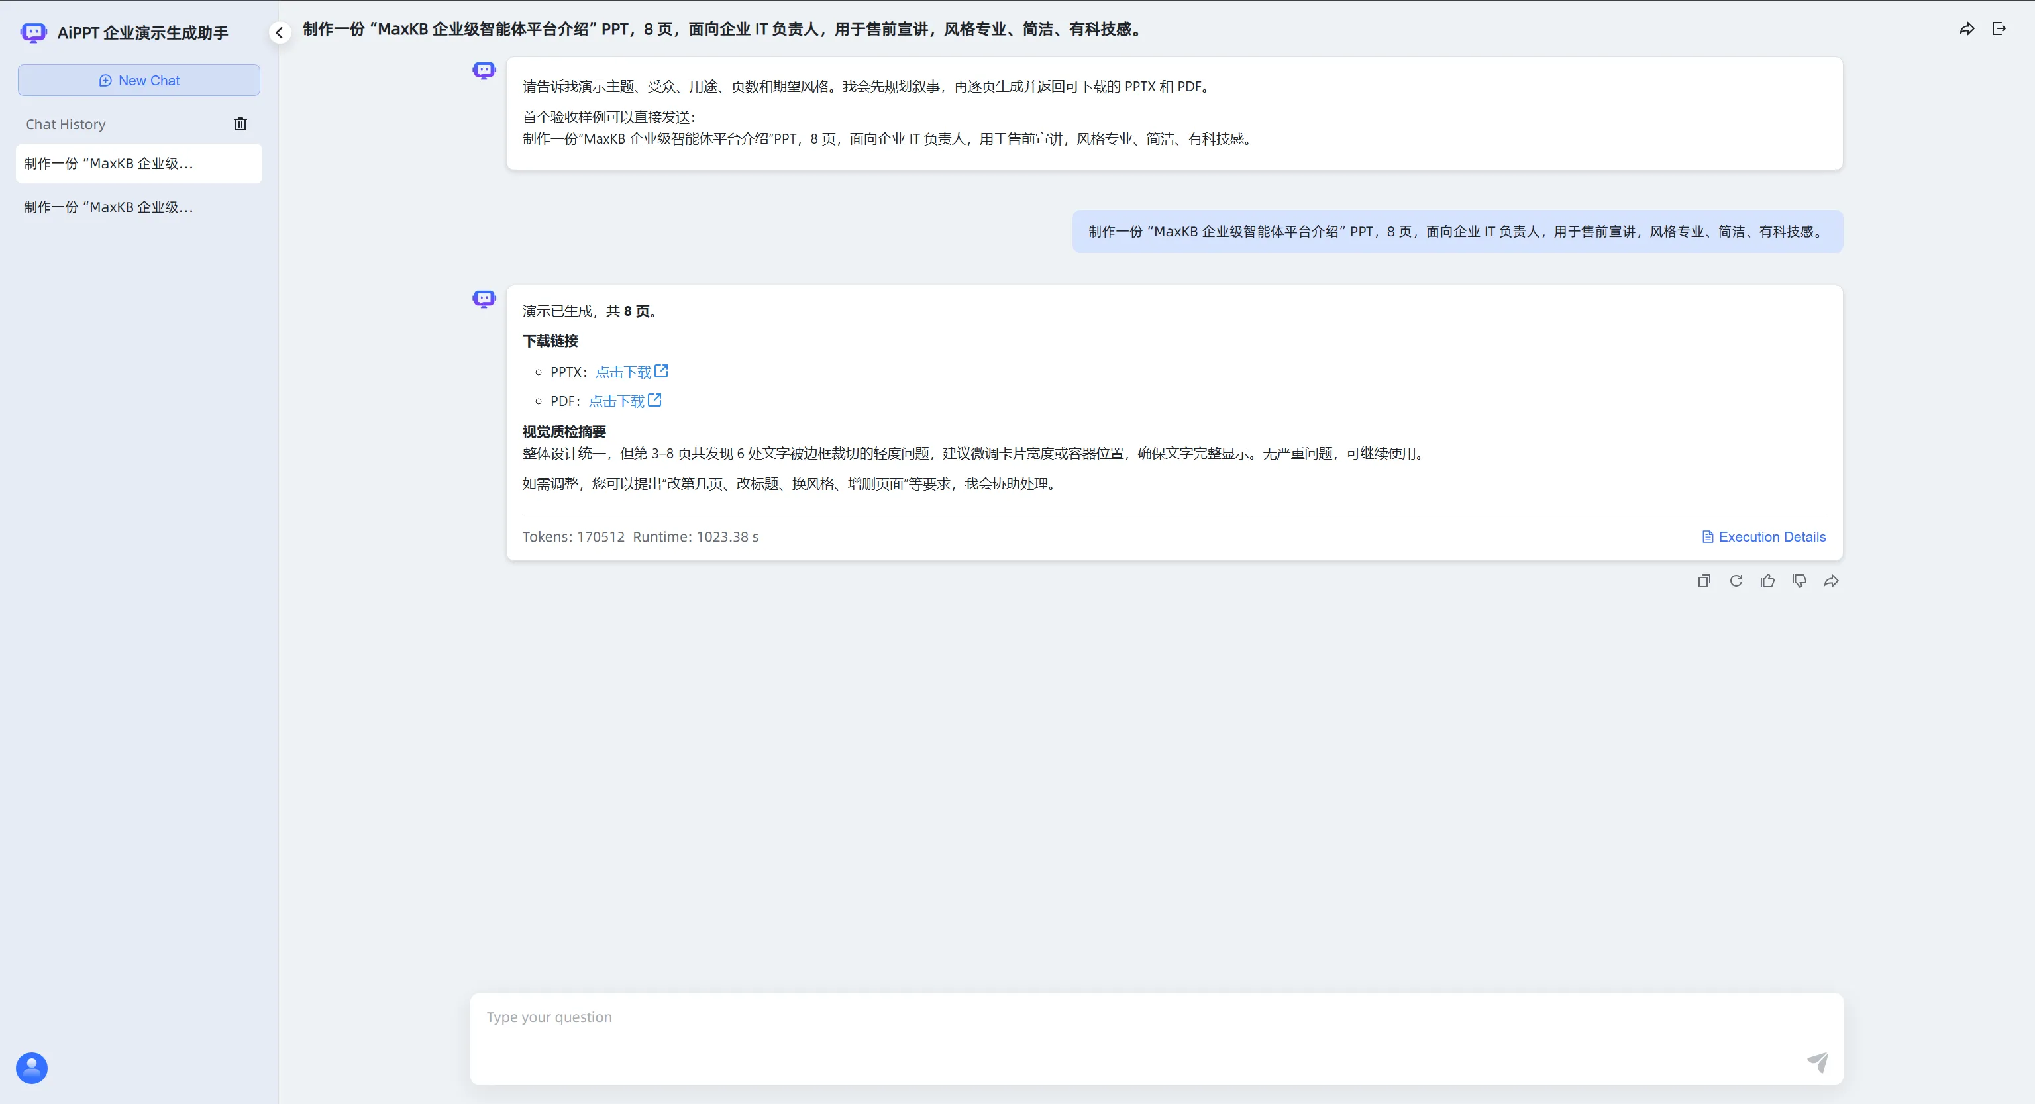Click the share icon in the top header
This screenshot has height=1104, width=2035.
1967,28
